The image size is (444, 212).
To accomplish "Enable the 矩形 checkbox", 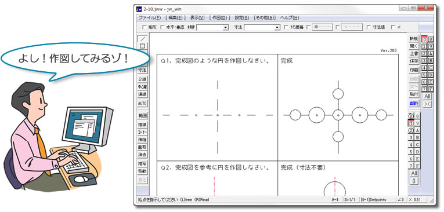I will point(144,27).
